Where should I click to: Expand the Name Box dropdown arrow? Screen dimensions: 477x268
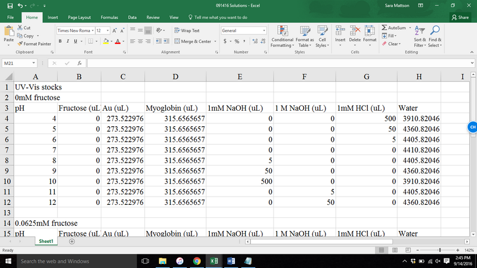pyautogui.click(x=34, y=63)
